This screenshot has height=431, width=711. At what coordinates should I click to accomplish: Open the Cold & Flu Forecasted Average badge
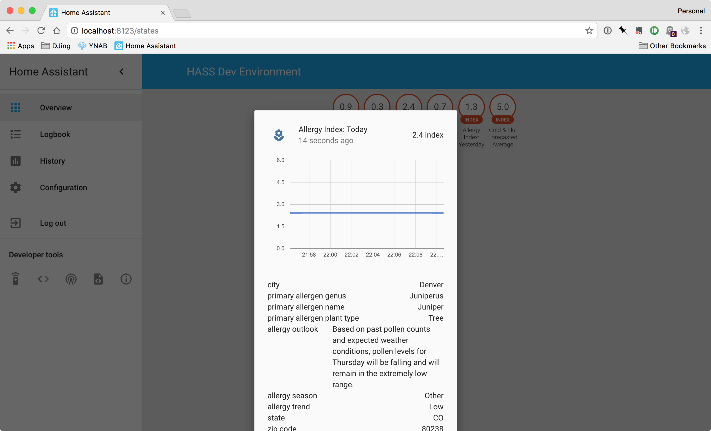click(x=503, y=121)
